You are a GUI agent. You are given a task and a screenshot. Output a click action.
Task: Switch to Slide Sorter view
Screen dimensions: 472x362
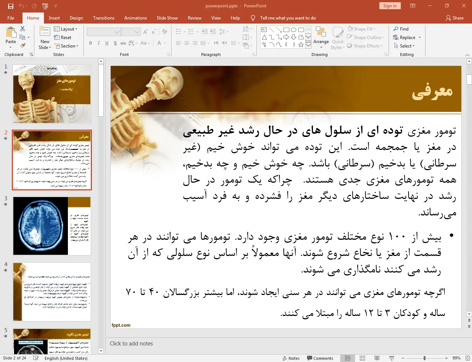362,358
